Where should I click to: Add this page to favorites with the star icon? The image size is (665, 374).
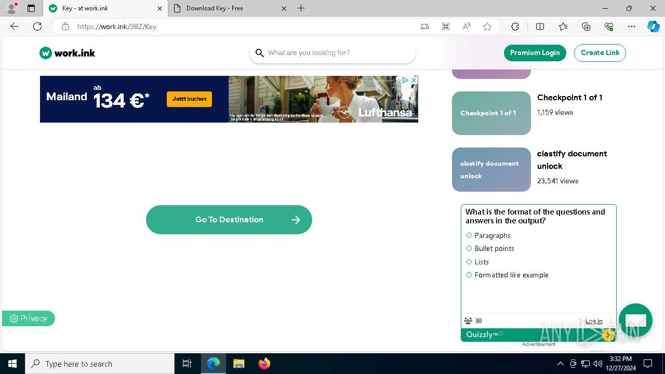tap(487, 26)
